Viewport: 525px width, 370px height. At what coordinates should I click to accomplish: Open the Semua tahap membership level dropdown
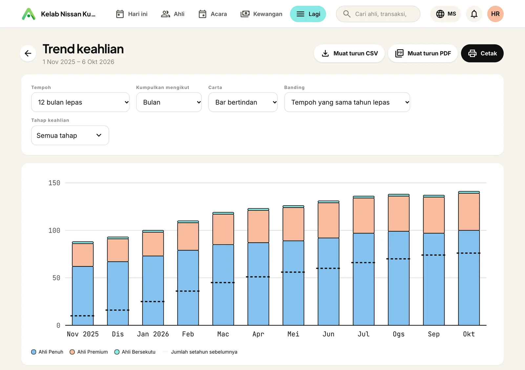coord(70,135)
